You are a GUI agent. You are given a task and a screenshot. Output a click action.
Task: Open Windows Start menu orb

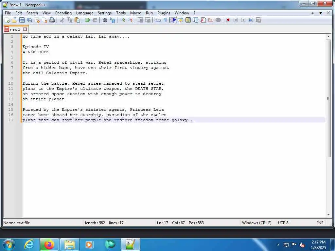[9, 244]
